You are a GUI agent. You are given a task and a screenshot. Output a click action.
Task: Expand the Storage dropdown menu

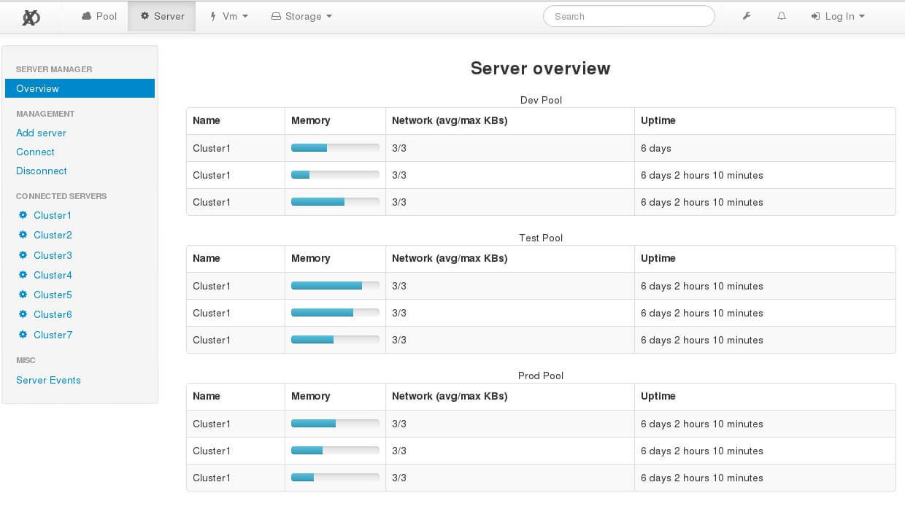click(x=301, y=16)
